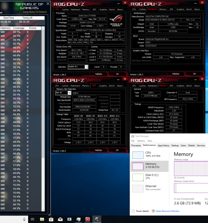
Task: Click Validate in the CPU-tab CPU-Z window
Action: point(99,74)
